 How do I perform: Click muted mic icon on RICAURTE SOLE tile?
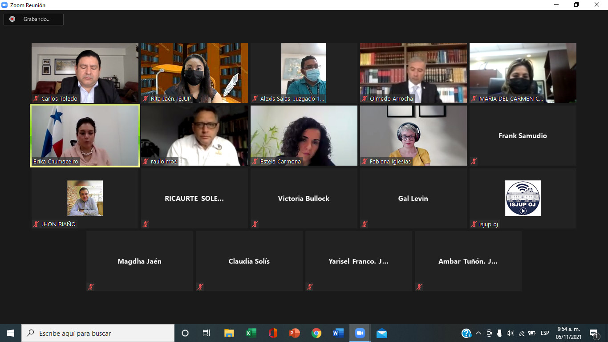pyautogui.click(x=146, y=224)
